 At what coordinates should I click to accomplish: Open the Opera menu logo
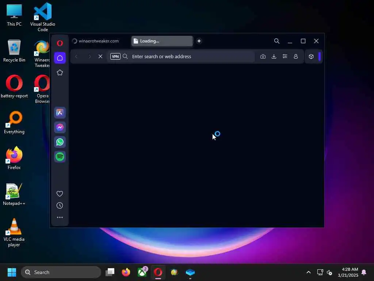(60, 43)
